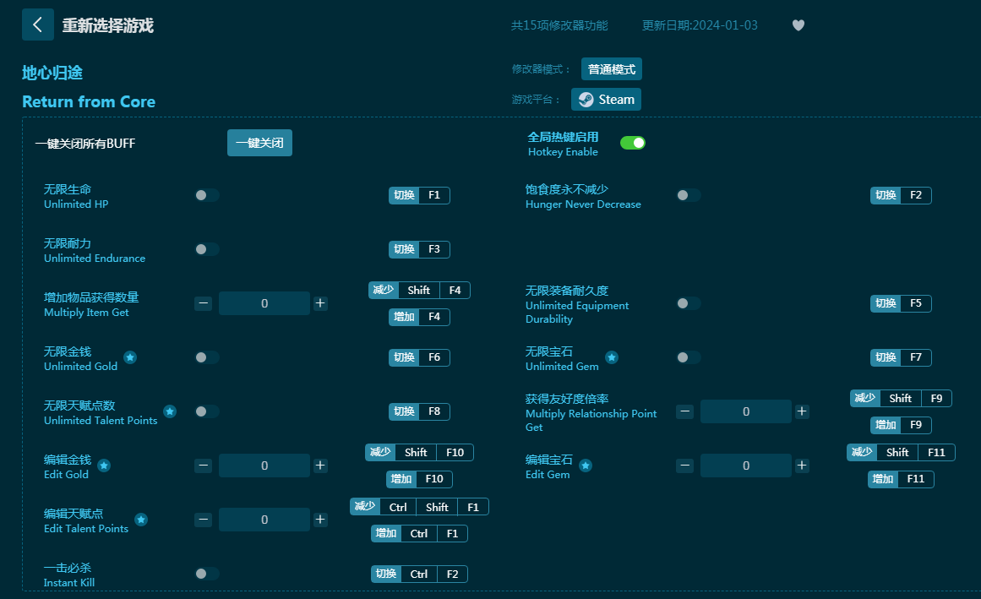
Task: Click the Edit Gem value field
Action: coord(745,466)
